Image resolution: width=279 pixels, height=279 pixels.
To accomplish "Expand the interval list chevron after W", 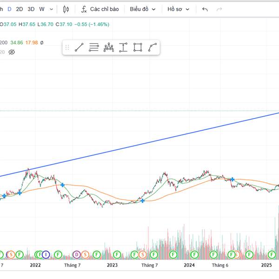I will coord(51,9).
